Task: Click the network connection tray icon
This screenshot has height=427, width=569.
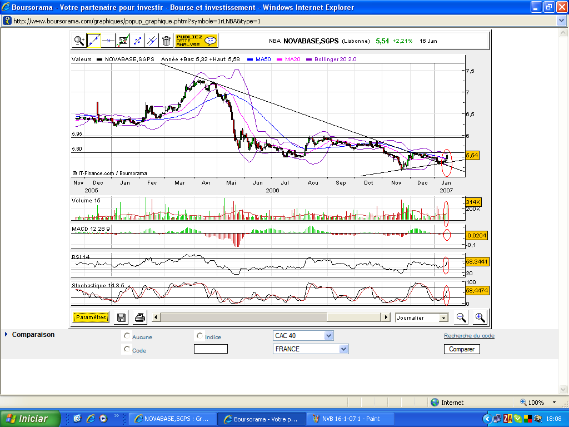Action: [497, 419]
